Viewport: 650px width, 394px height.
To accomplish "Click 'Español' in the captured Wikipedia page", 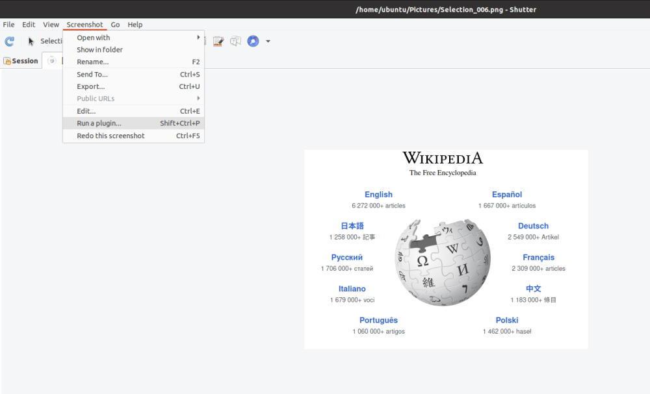I will 507,195.
